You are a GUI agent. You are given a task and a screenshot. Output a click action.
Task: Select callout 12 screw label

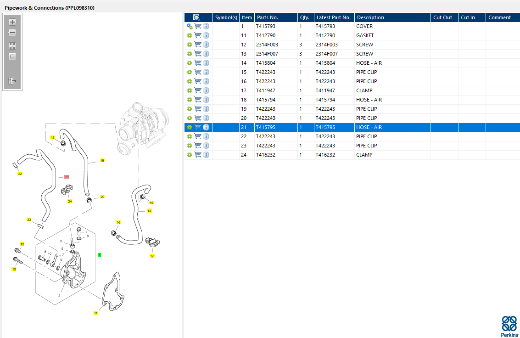pos(22,244)
